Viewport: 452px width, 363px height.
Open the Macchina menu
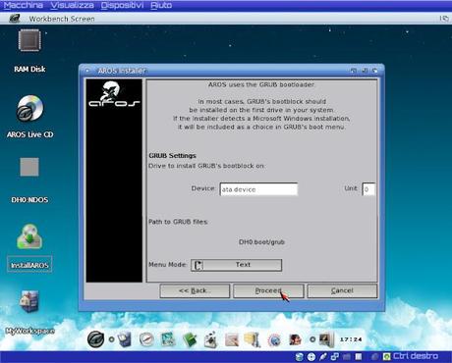click(x=23, y=5)
